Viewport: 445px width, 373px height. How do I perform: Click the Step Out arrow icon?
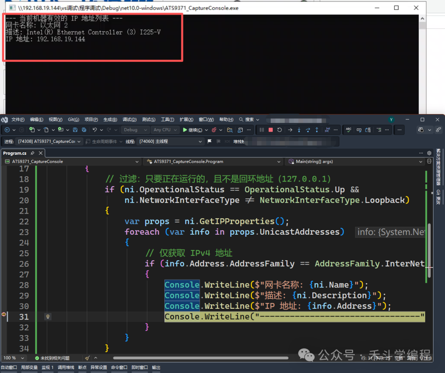(316, 130)
